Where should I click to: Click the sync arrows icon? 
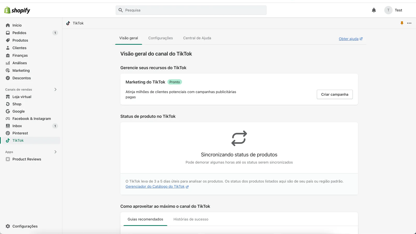(x=239, y=138)
